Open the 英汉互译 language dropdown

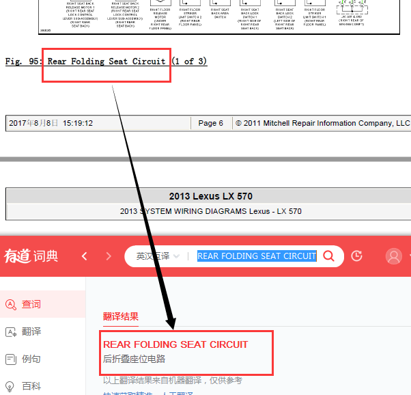(158, 256)
